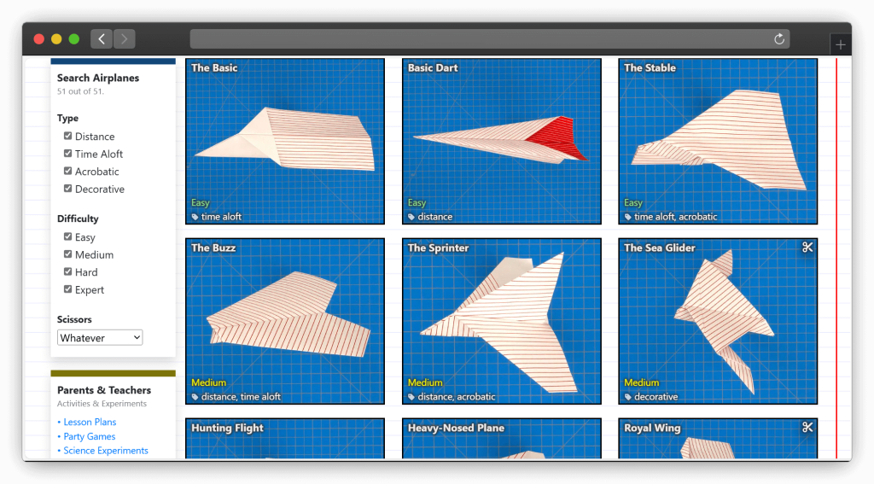The width and height of the screenshot is (874, 484).
Task: Click the tag icon under The Basic
Action: pos(195,217)
